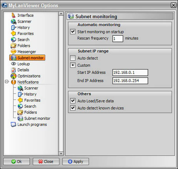Screen dimensions: 178x169
Task: Open the Optimizations gauge icon
Action: click(x=13, y=76)
